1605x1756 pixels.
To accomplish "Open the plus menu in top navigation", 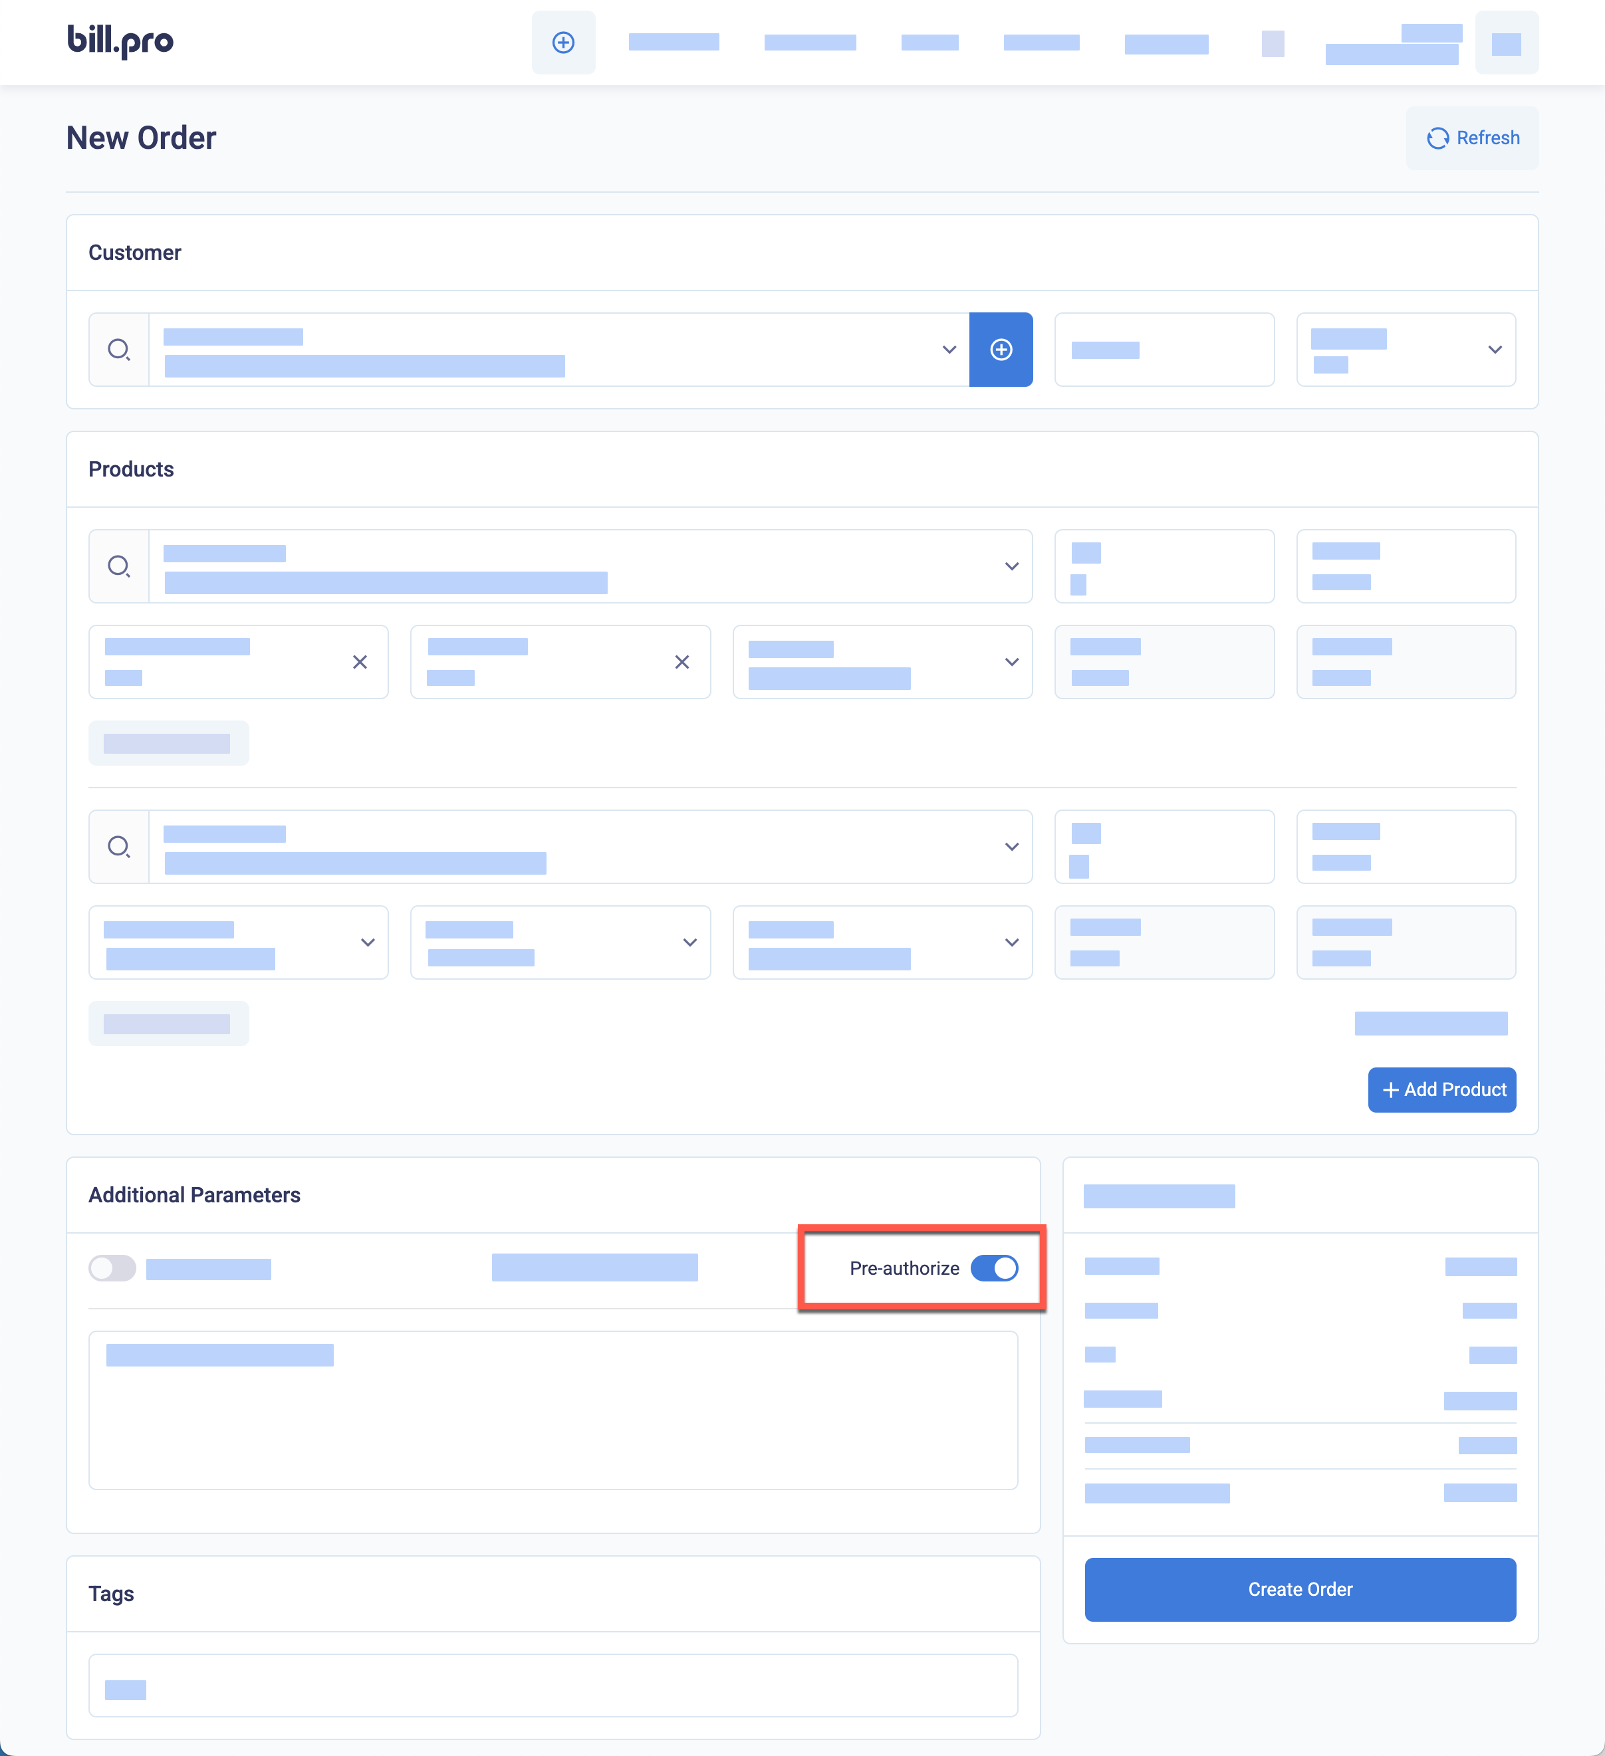I will pyautogui.click(x=564, y=42).
